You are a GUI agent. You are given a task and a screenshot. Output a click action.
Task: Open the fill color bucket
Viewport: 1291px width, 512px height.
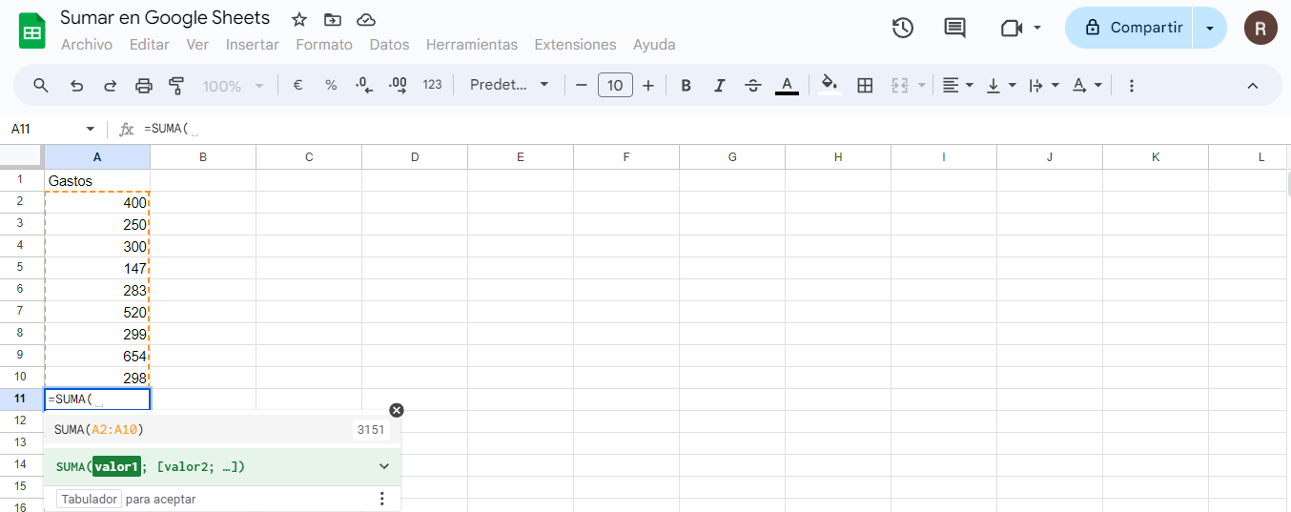[830, 85]
